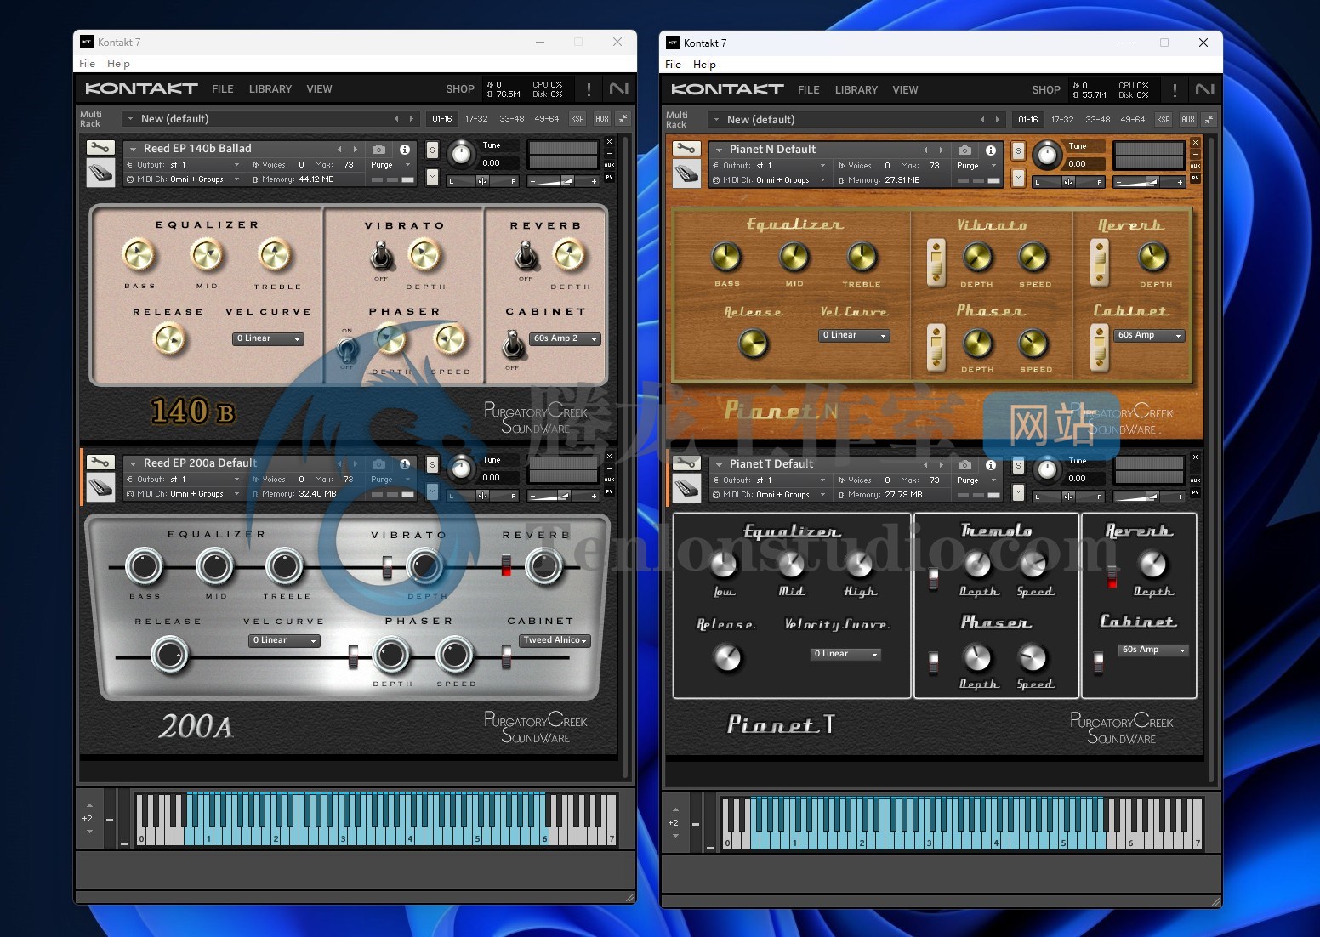Open 140B Vel Curve 0 Linear dropdown
The width and height of the screenshot is (1320, 937).
click(x=268, y=338)
